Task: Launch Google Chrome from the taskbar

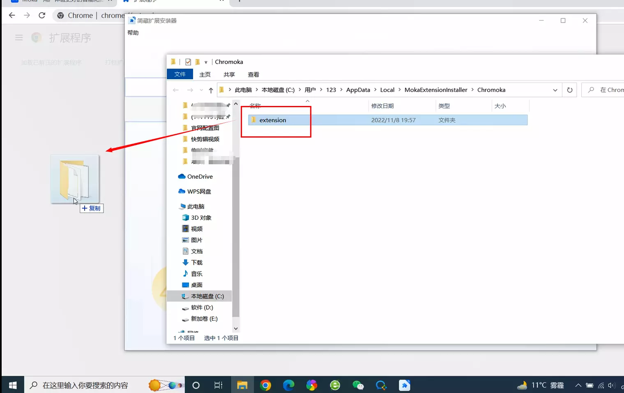Action: [x=265, y=385]
